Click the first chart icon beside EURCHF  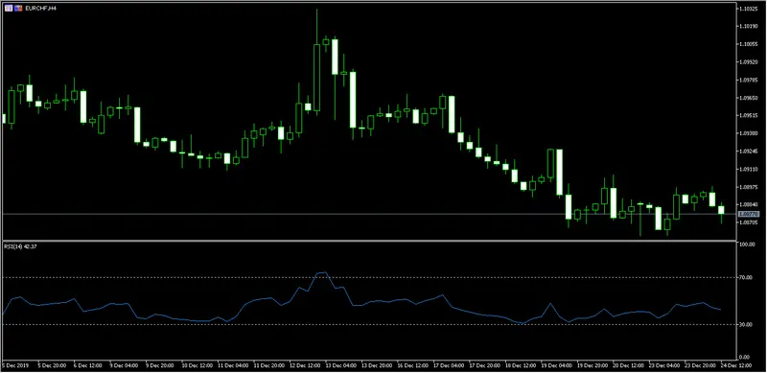8,9
